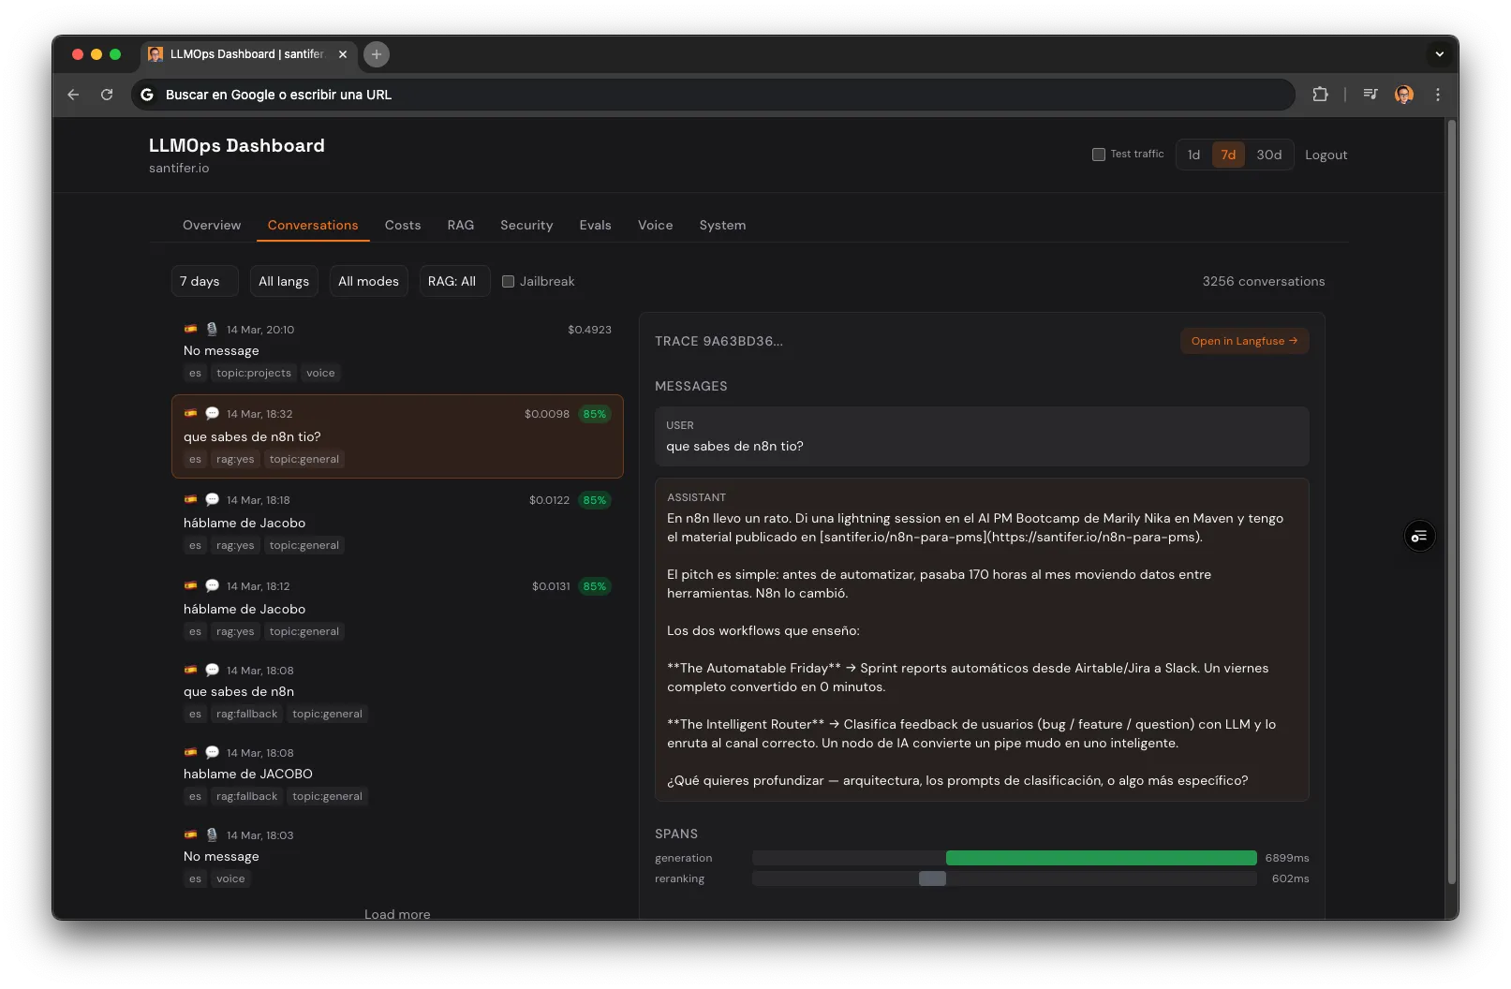Click the "Load more" link
The height and width of the screenshot is (989, 1511).
pos(397,913)
